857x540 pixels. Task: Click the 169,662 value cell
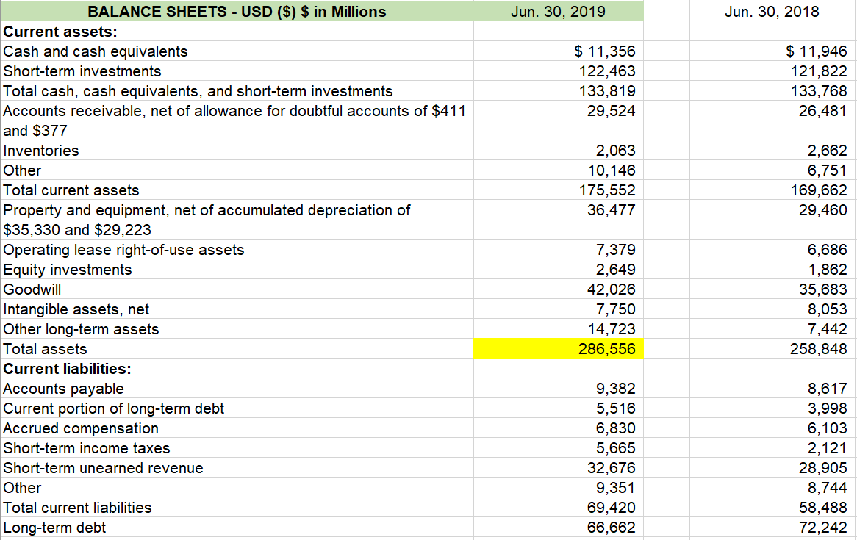pos(819,190)
